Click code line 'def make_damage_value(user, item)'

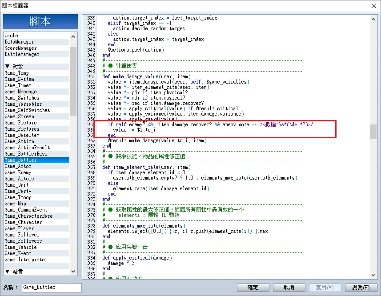[x=147, y=76]
